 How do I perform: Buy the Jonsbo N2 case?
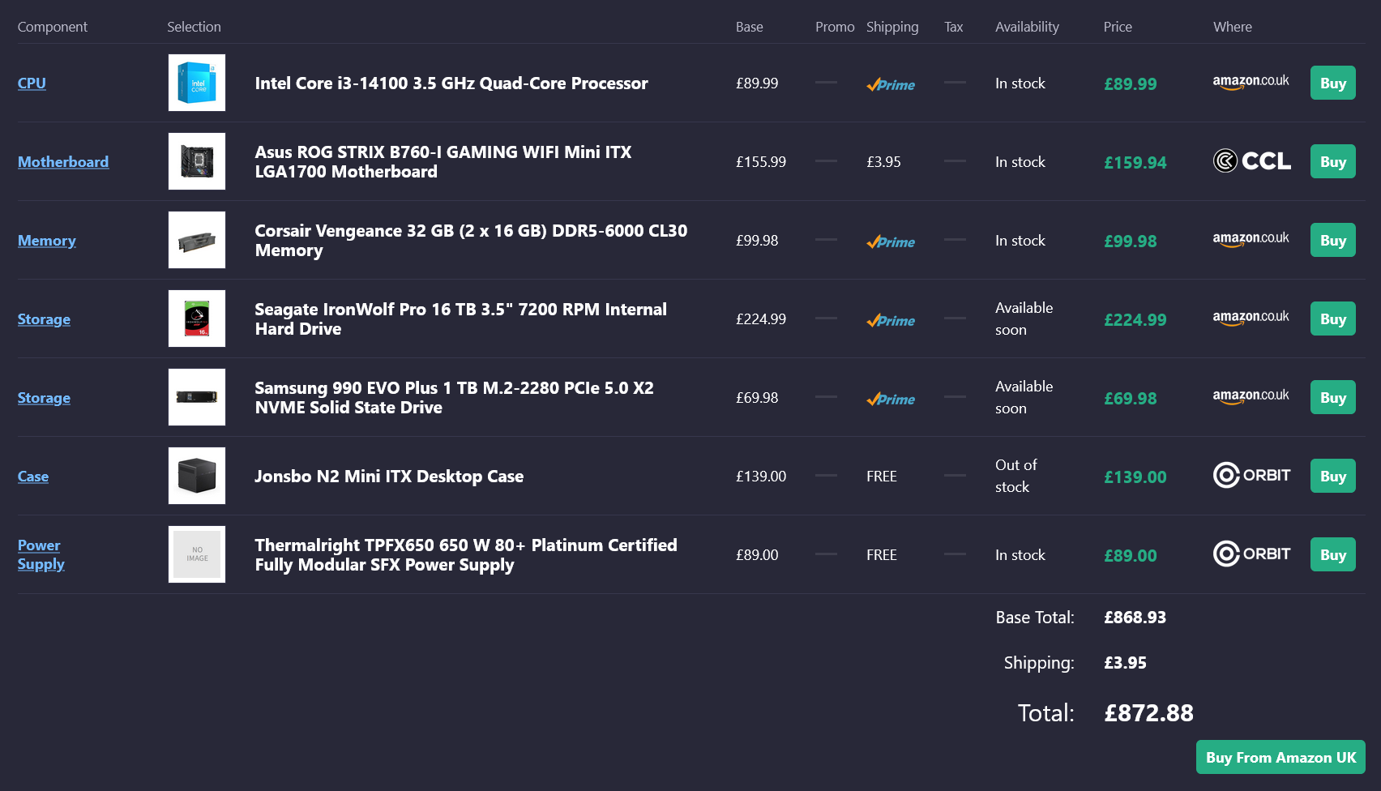[x=1333, y=476]
